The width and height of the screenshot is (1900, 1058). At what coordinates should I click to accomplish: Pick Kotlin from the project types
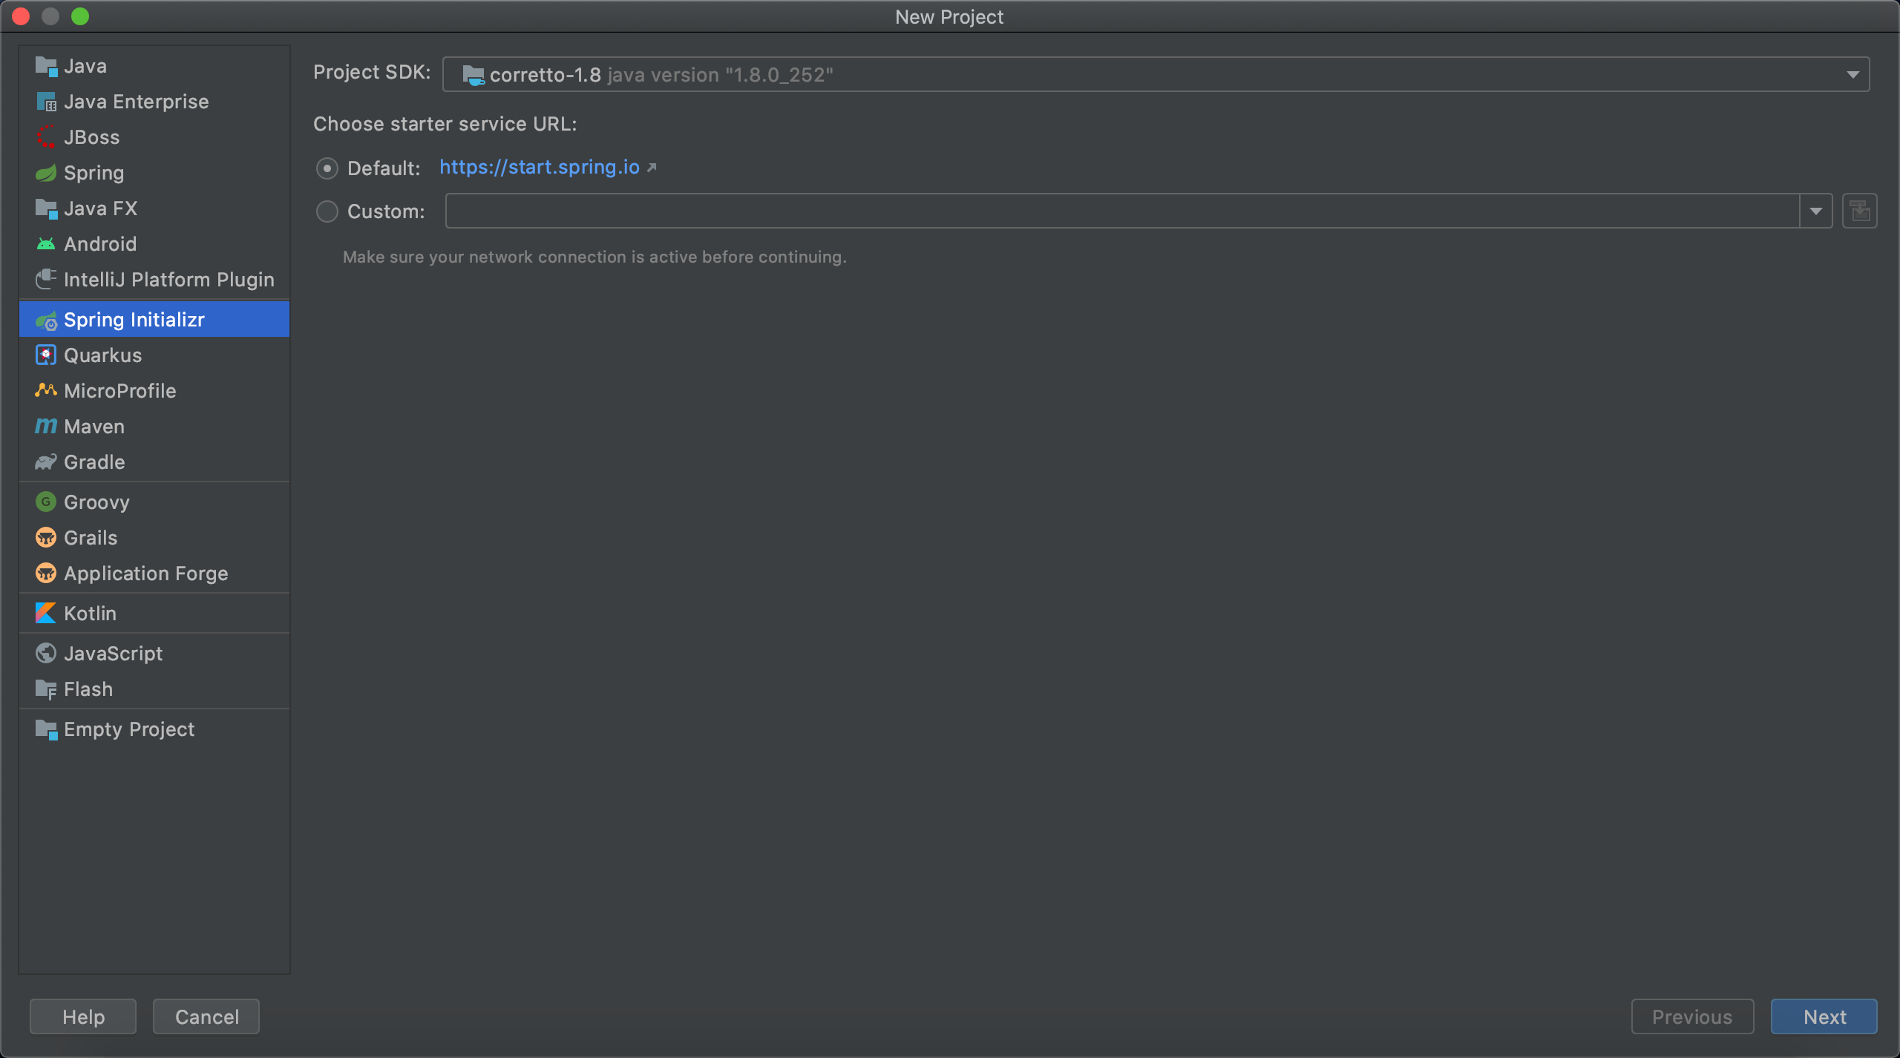pos(154,614)
